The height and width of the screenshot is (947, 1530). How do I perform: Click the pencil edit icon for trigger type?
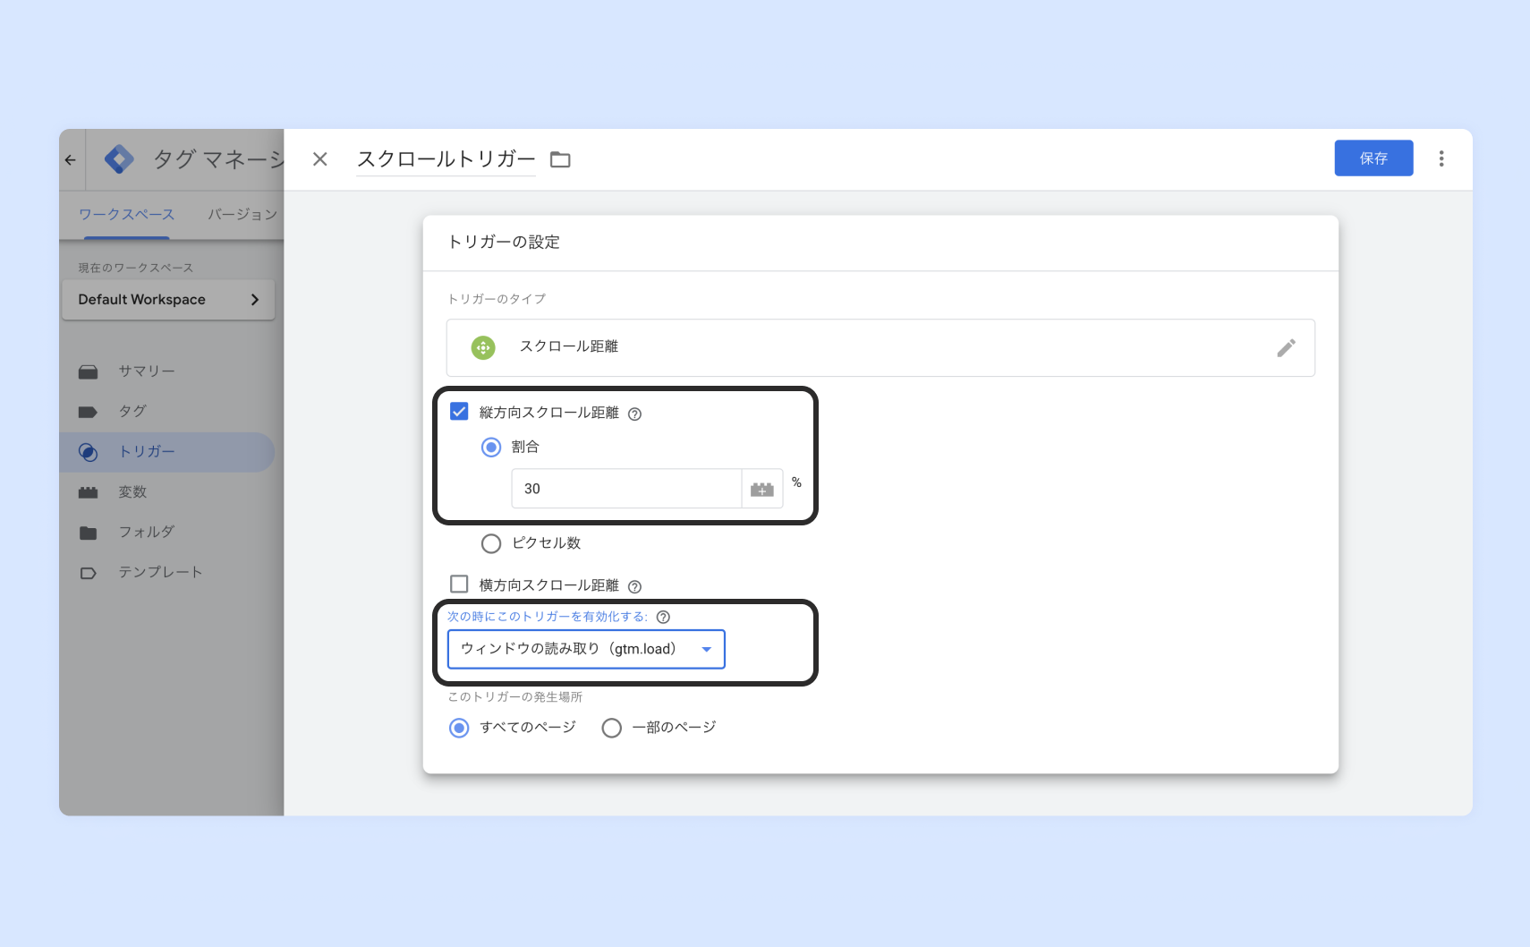pyautogui.click(x=1286, y=348)
